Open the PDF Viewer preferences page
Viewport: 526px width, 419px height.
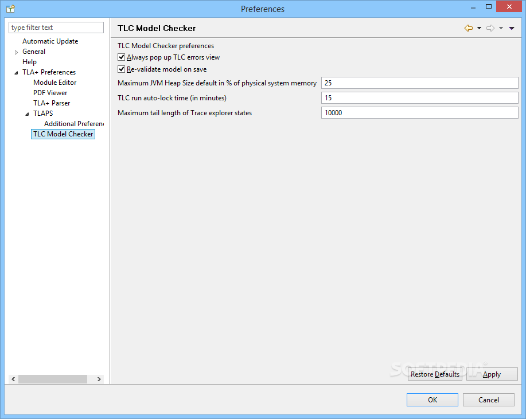[x=50, y=93]
